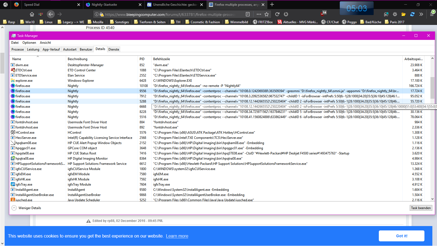The height and width of the screenshot is (246, 437).
Task: Click the Home button in Firefox toolbar
Action: (32, 14)
